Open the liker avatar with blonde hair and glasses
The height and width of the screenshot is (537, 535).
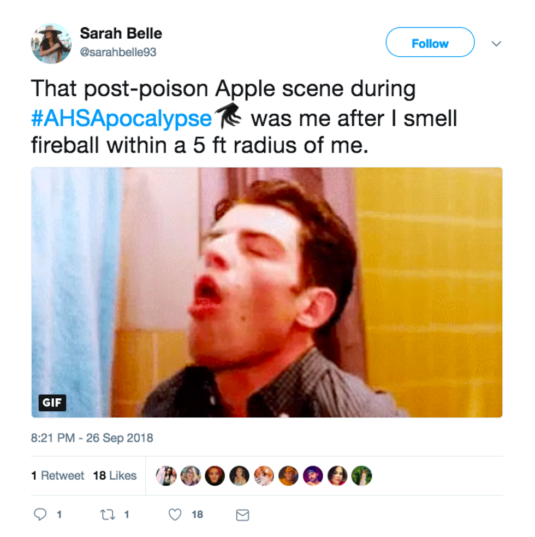[191, 476]
